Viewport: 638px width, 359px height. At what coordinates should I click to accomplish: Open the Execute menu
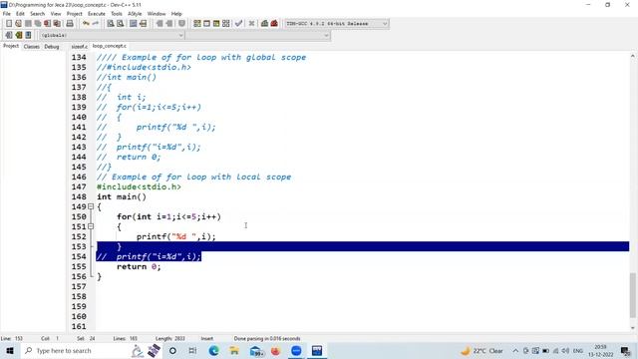[x=97, y=14]
